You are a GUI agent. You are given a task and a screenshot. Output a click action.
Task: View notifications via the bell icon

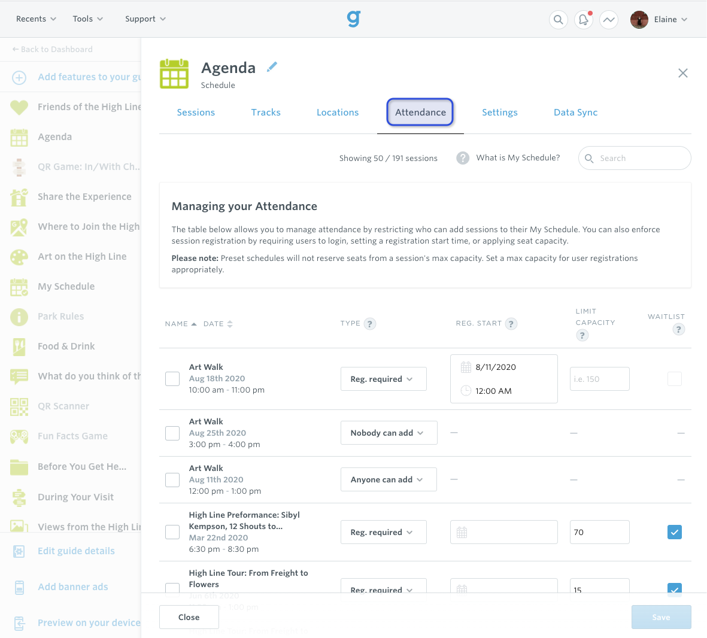[x=583, y=19]
